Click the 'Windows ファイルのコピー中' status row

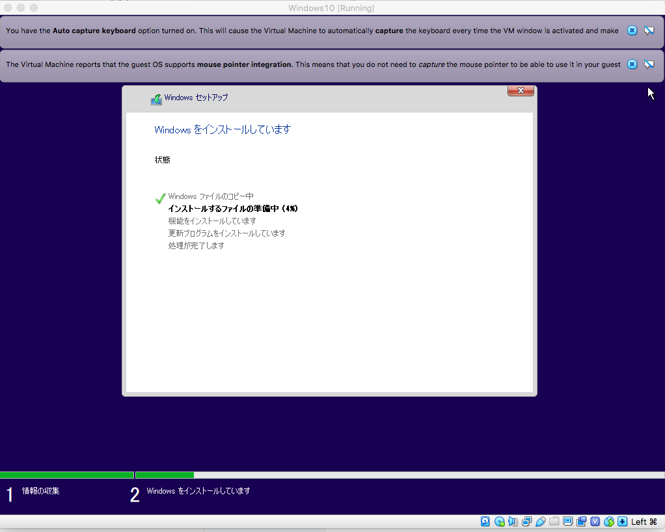coord(211,196)
